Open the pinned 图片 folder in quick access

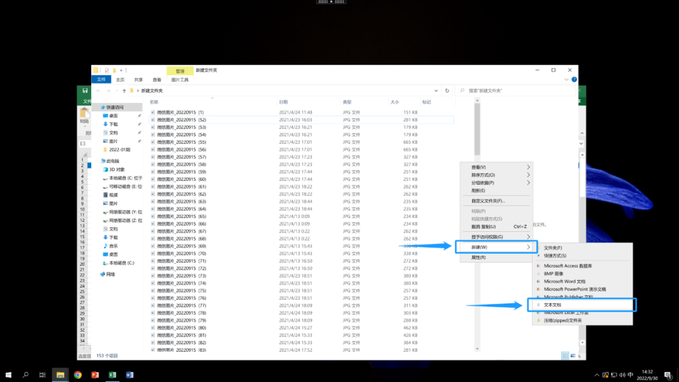coord(113,141)
